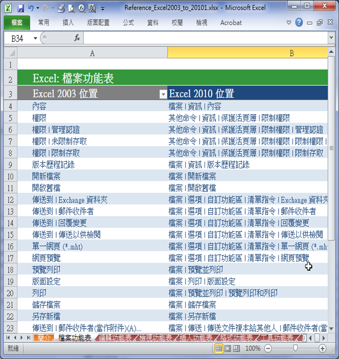Click inside the formula bar
Viewport: 339px width, 359px height.
pos(206,38)
